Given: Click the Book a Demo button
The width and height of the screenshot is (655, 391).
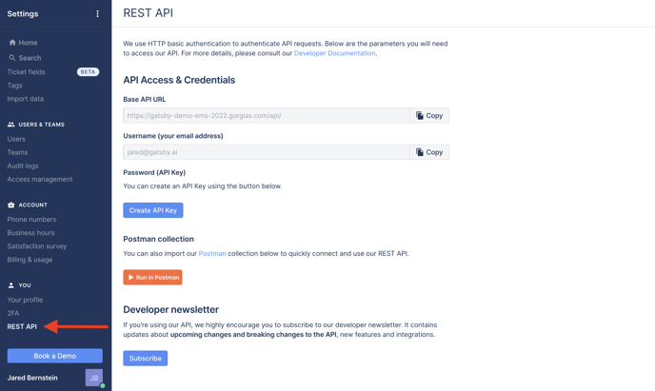Looking at the screenshot, I should [x=54, y=356].
